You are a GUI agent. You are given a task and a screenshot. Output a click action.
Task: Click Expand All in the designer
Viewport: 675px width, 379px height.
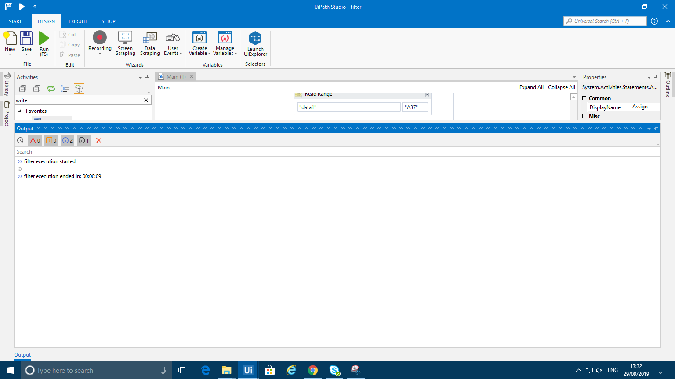pos(531,87)
